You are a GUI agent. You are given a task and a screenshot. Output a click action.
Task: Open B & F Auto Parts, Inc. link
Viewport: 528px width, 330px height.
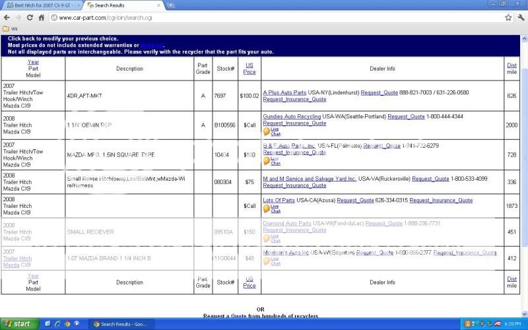(289, 146)
